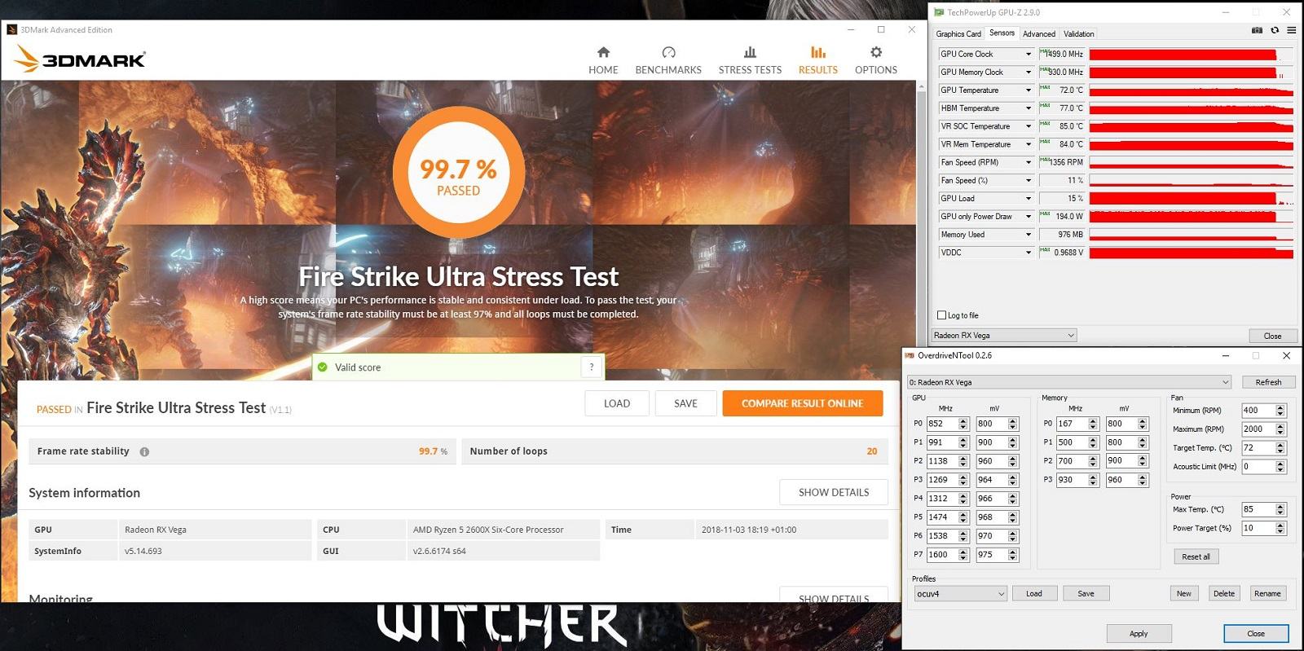Increase the Fan Target Temp stepper
Image resolution: width=1304 pixels, height=651 pixels.
point(1280,445)
